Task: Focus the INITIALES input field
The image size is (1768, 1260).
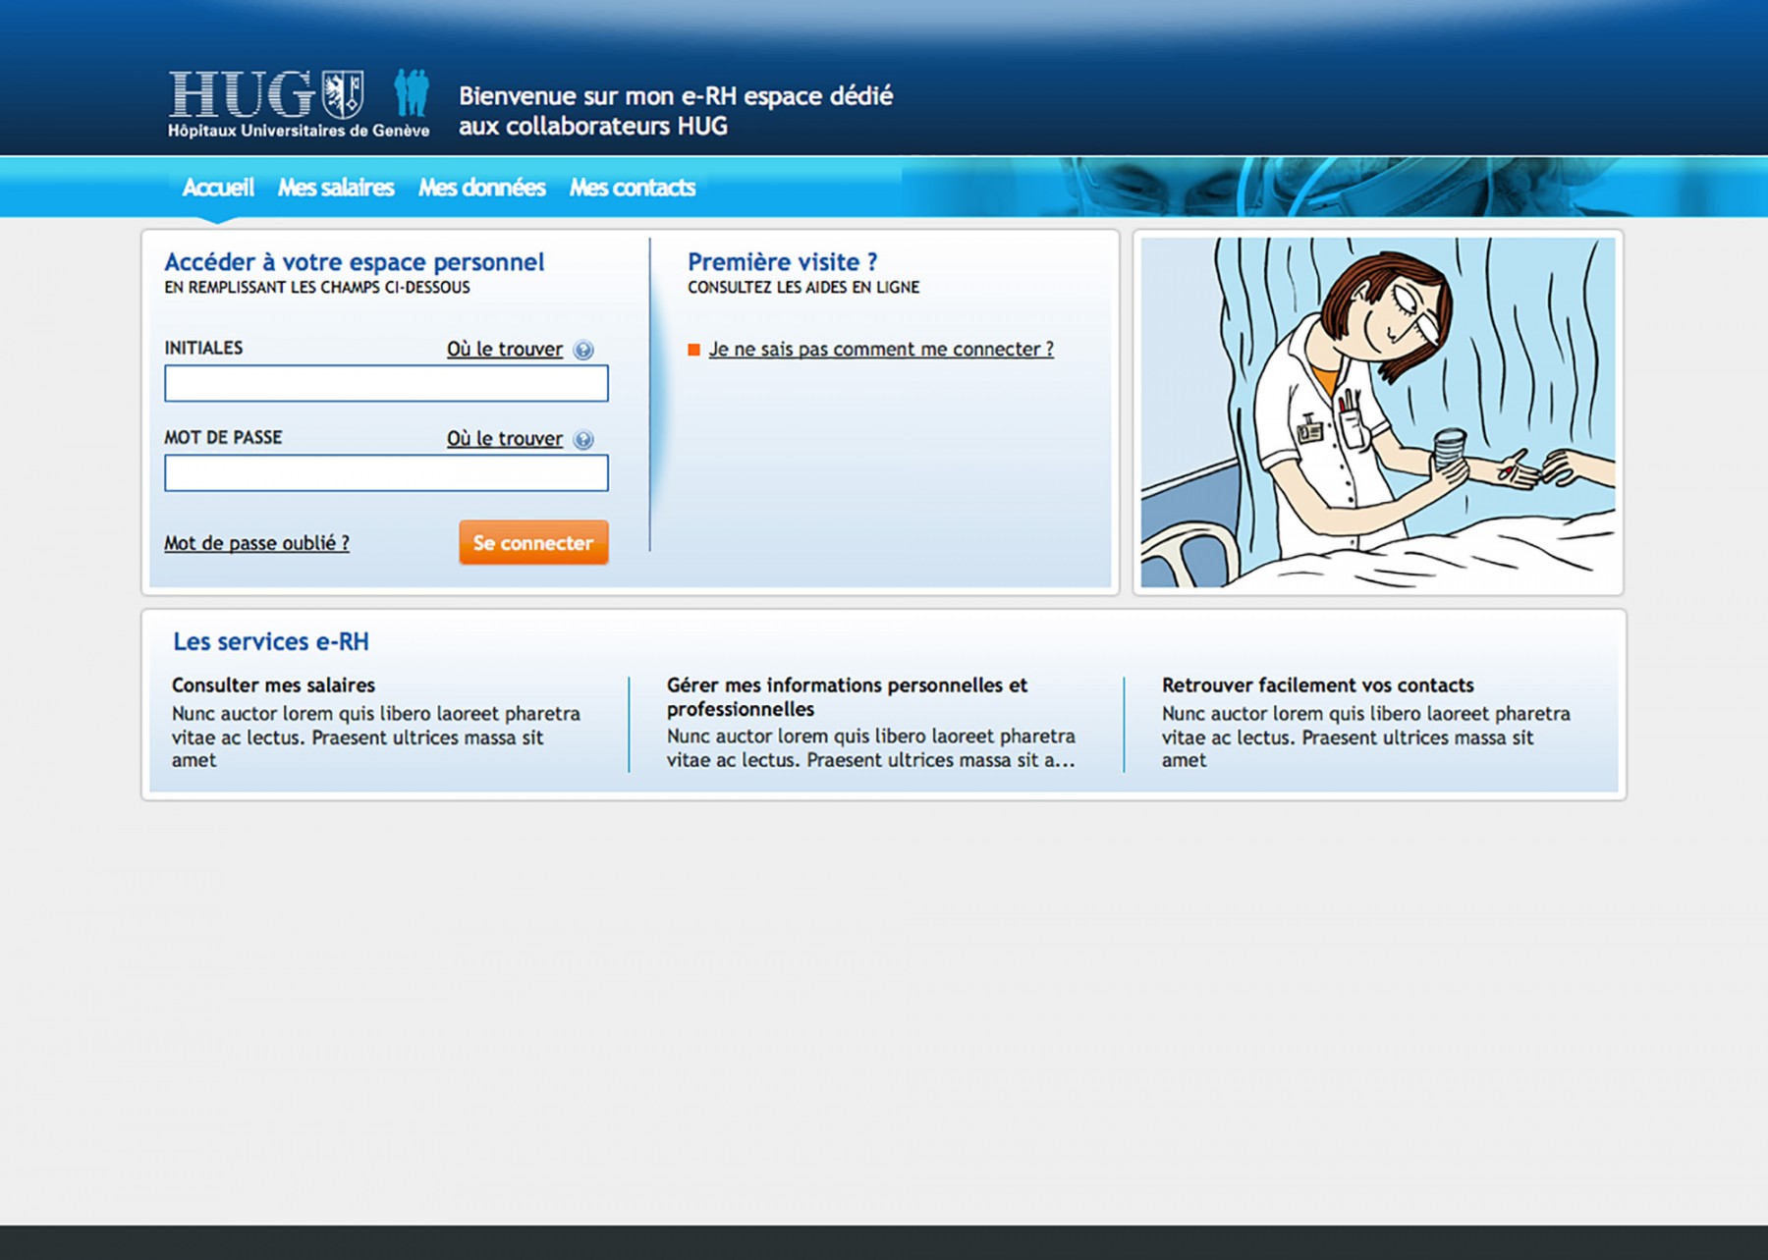Action: pyautogui.click(x=386, y=383)
